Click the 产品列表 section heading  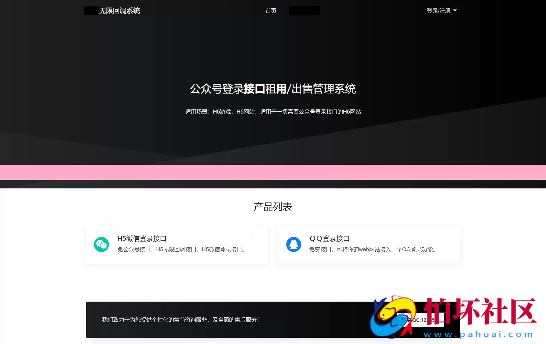(x=273, y=207)
